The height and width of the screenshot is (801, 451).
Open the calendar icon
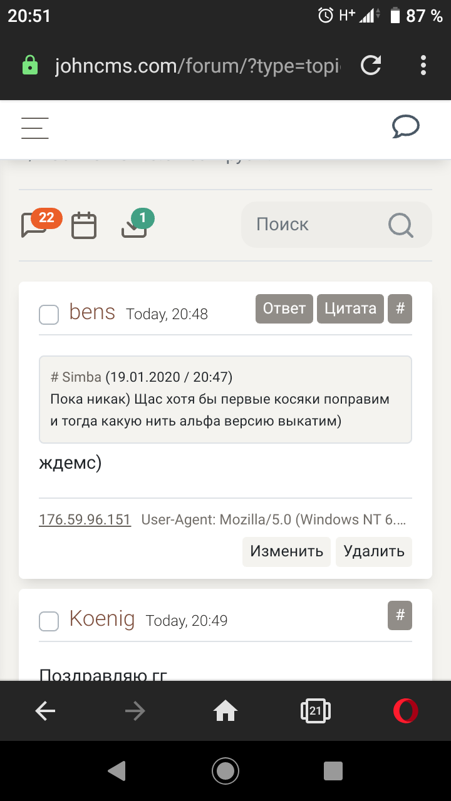(x=84, y=225)
